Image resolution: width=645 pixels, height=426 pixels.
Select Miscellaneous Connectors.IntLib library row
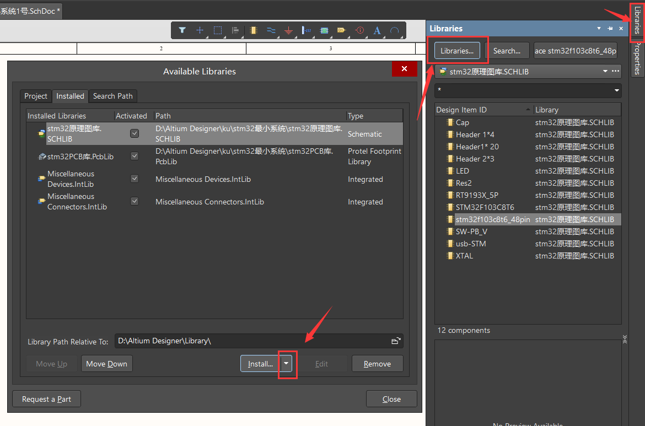click(214, 202)
